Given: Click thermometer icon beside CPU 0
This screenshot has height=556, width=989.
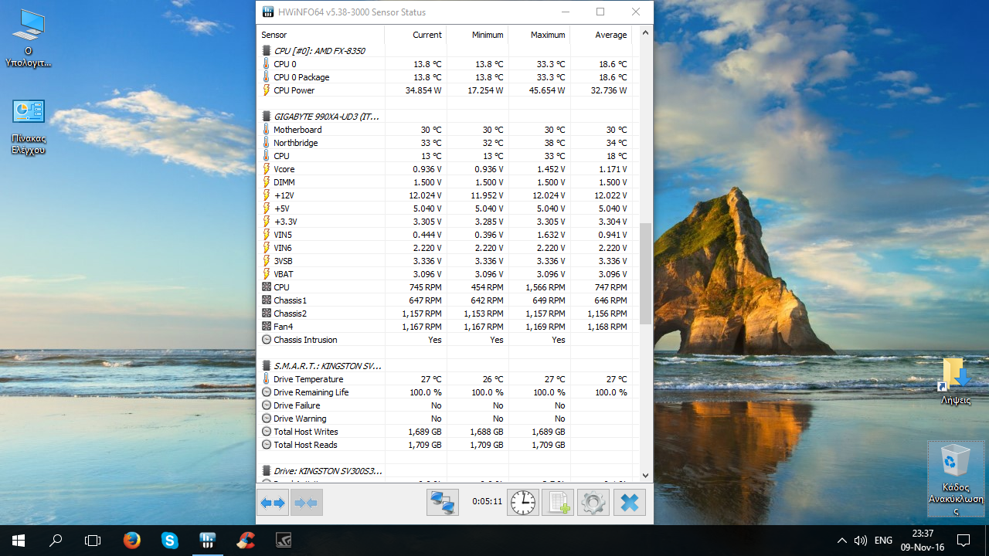Looking at the screenshot, I should 267,64.
